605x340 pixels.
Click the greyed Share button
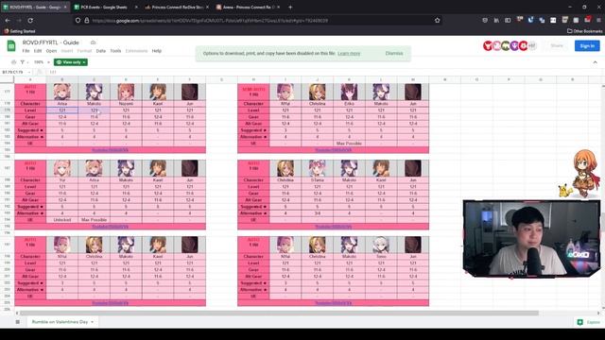click(557, 46)
